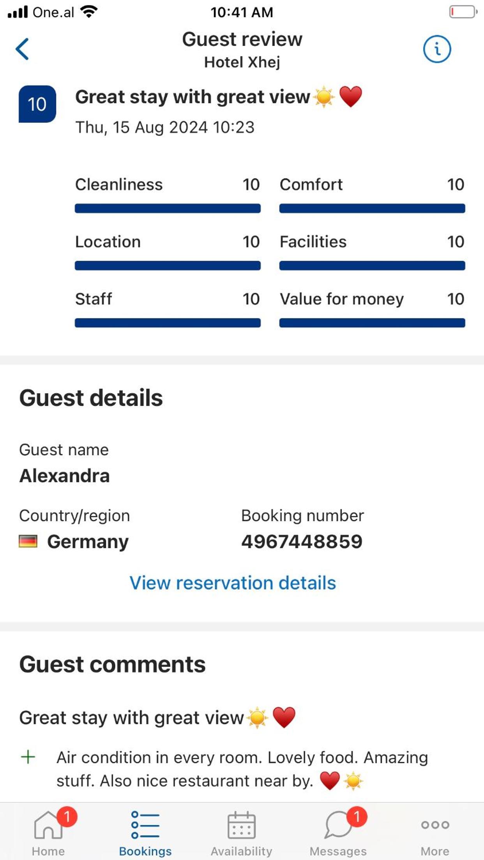Screen dimensions: 484x860
Task: Tap the back arrow icon
Action: click(x=23, y=49)
